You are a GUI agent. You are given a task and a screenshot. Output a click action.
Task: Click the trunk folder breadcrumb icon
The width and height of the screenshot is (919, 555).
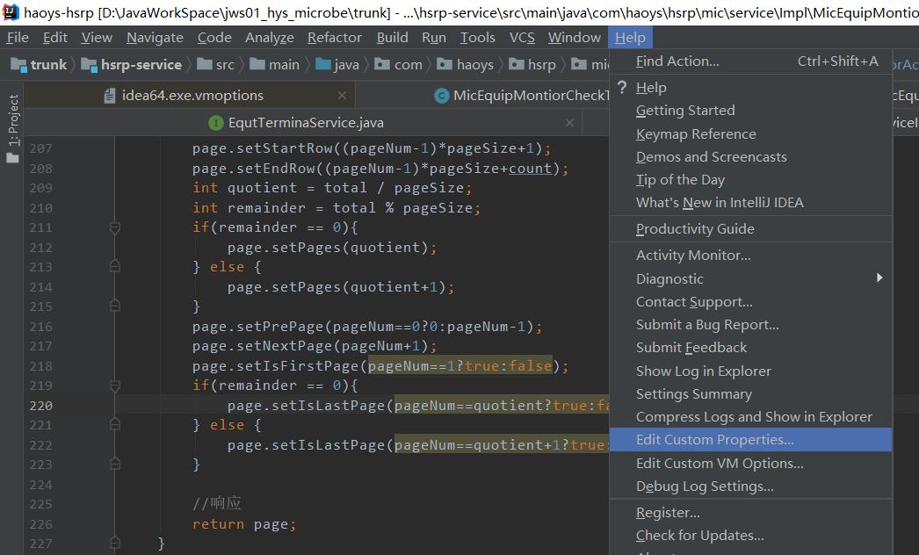(x=18, y=64)
